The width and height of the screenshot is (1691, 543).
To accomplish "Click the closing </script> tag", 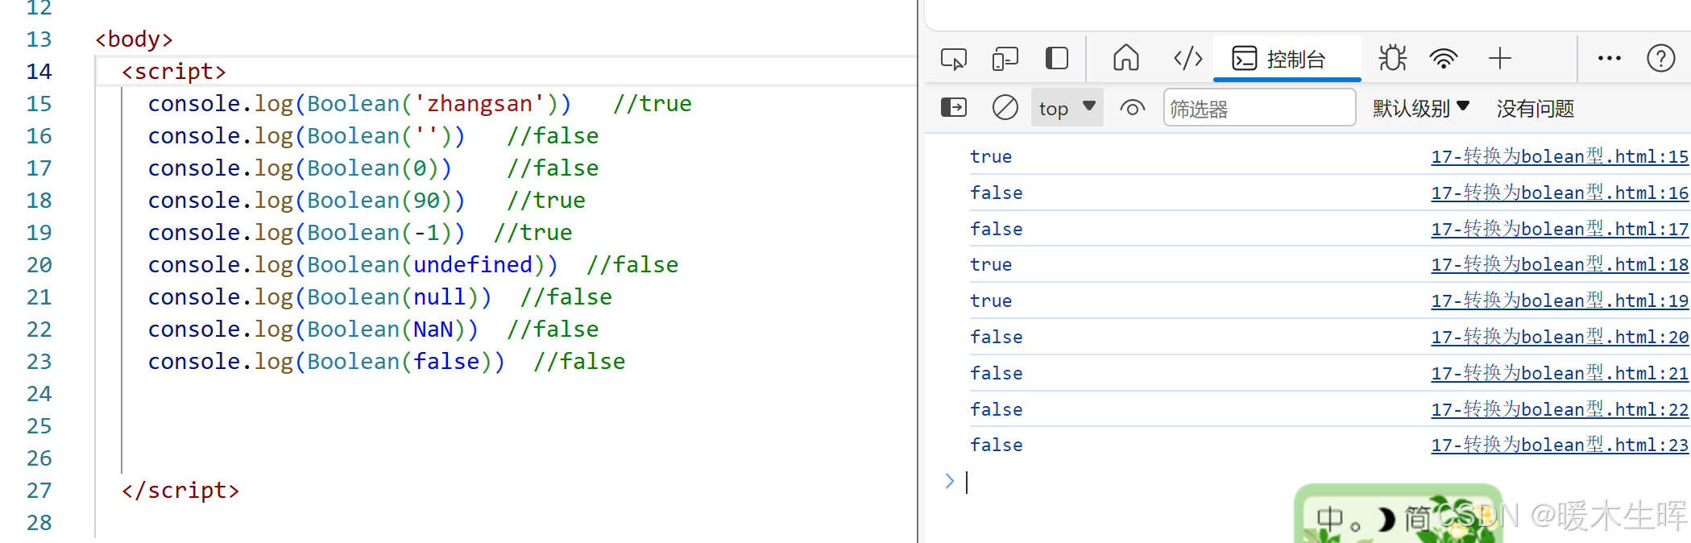I will tap(180, 490).
